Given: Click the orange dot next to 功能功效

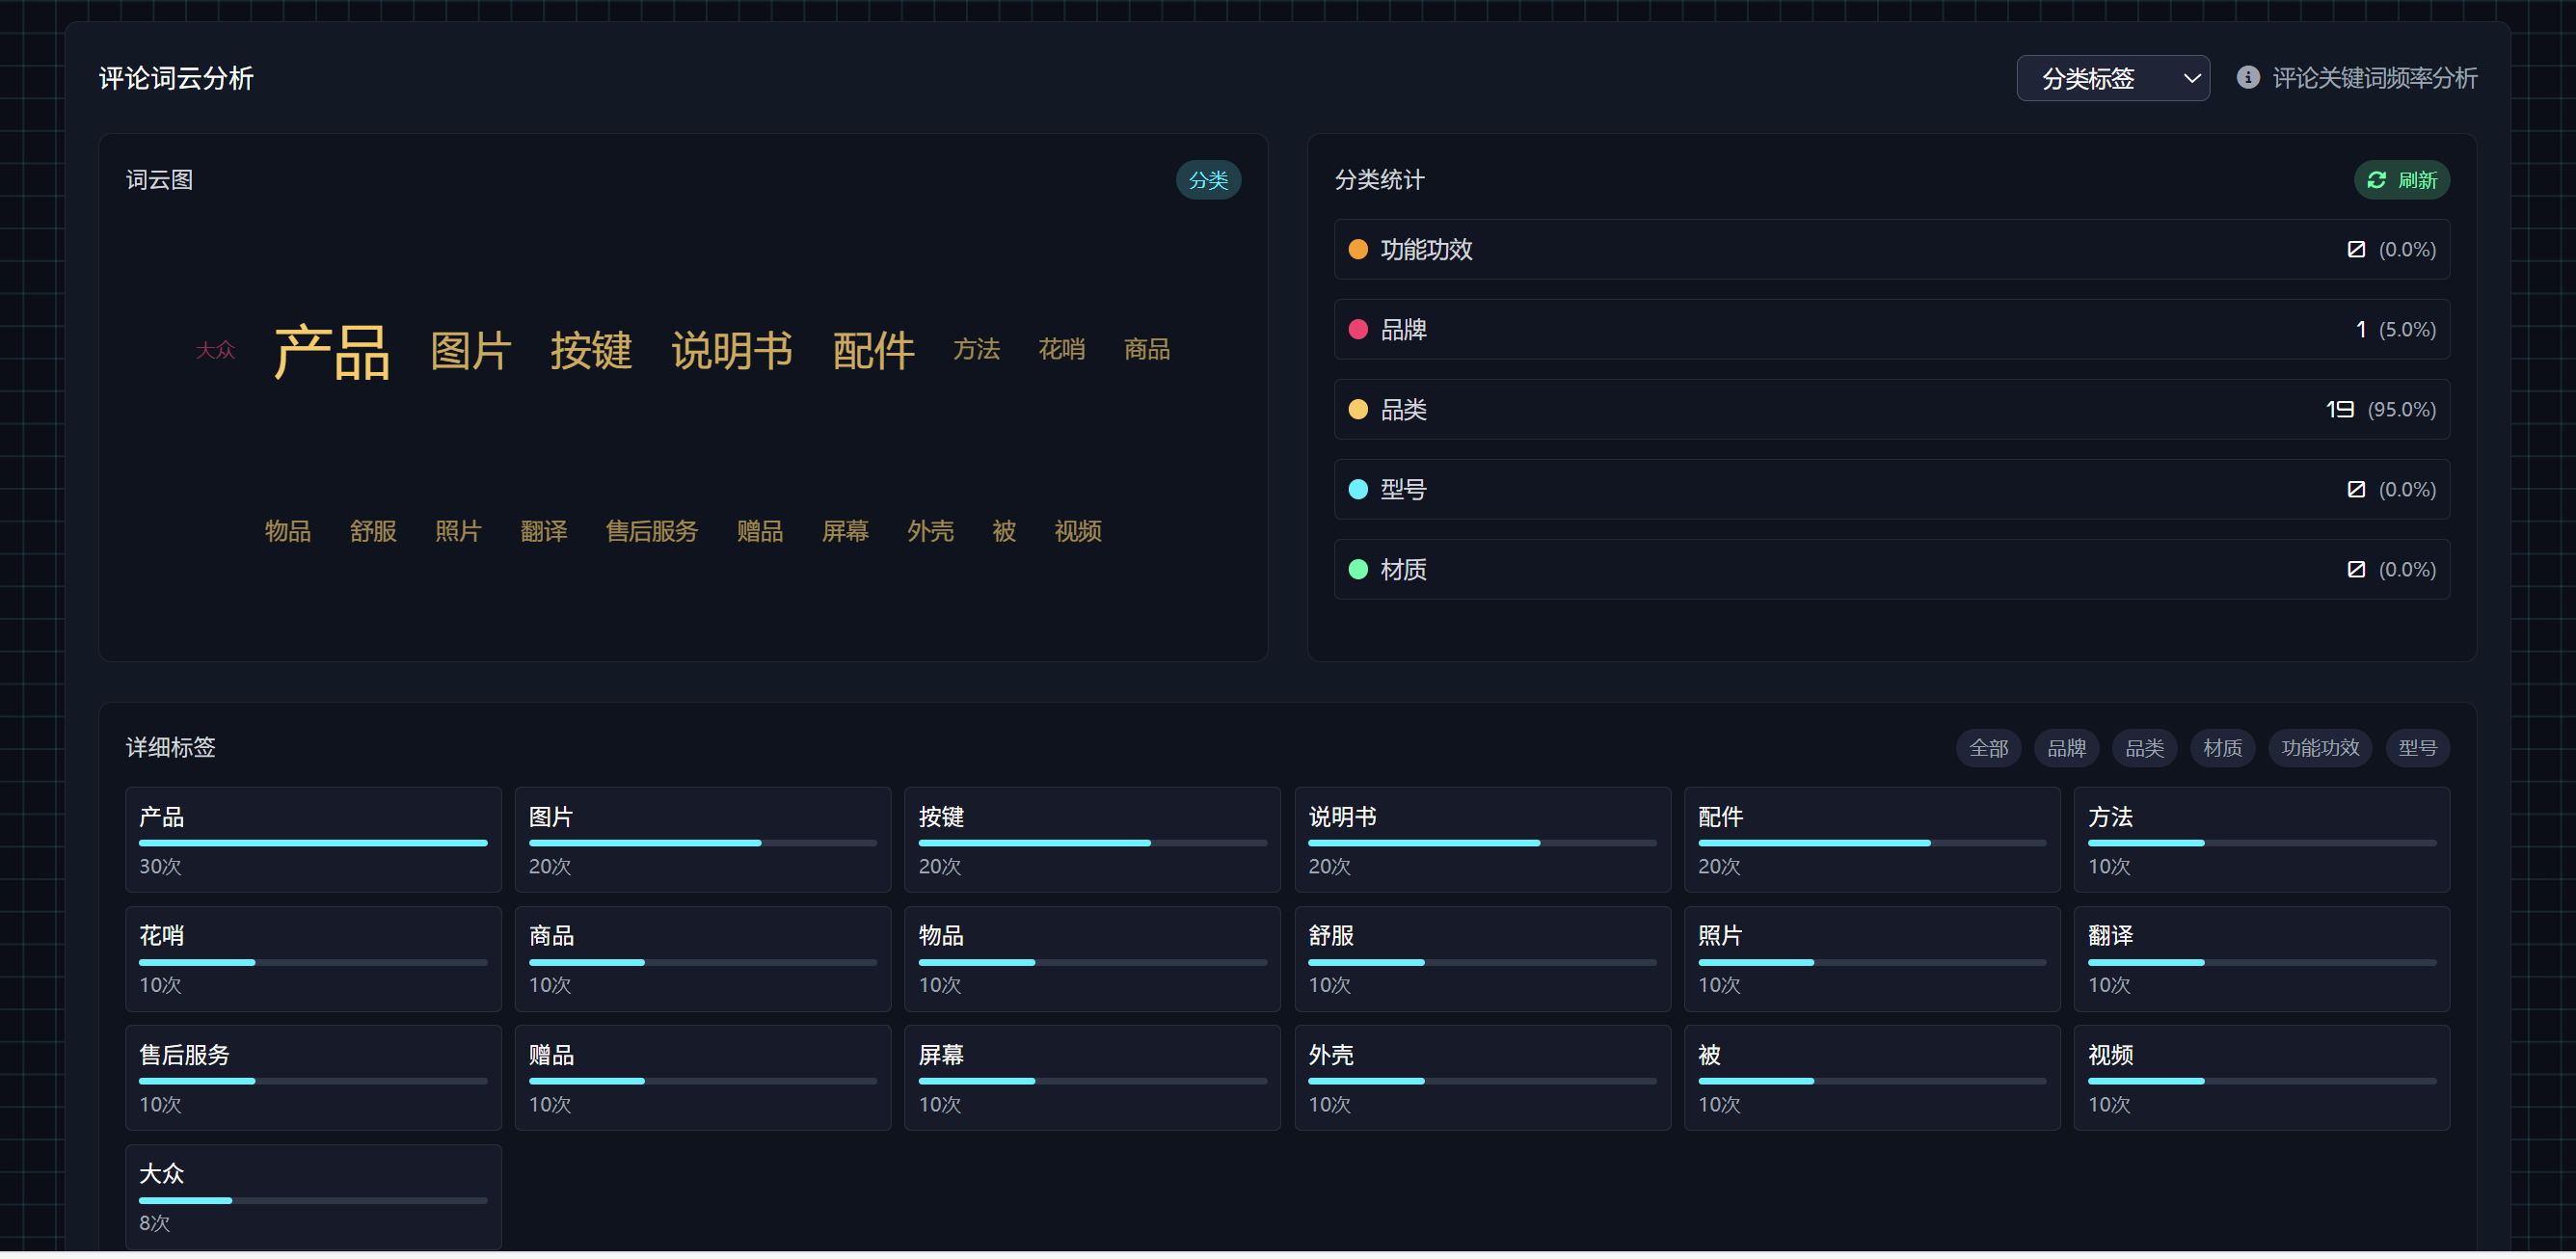Looking at the screenshot, I should point(1357,250).
